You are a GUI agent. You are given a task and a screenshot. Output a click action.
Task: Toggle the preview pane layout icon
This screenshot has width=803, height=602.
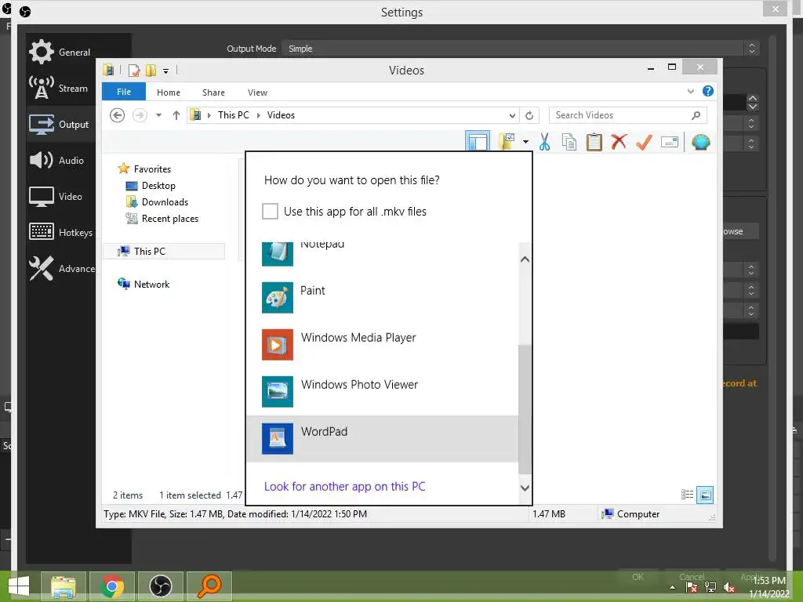click(478, 141)
